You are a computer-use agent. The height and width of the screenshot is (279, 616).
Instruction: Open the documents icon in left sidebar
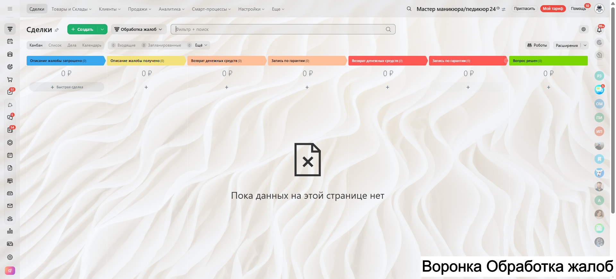click(x=10, y=168)
